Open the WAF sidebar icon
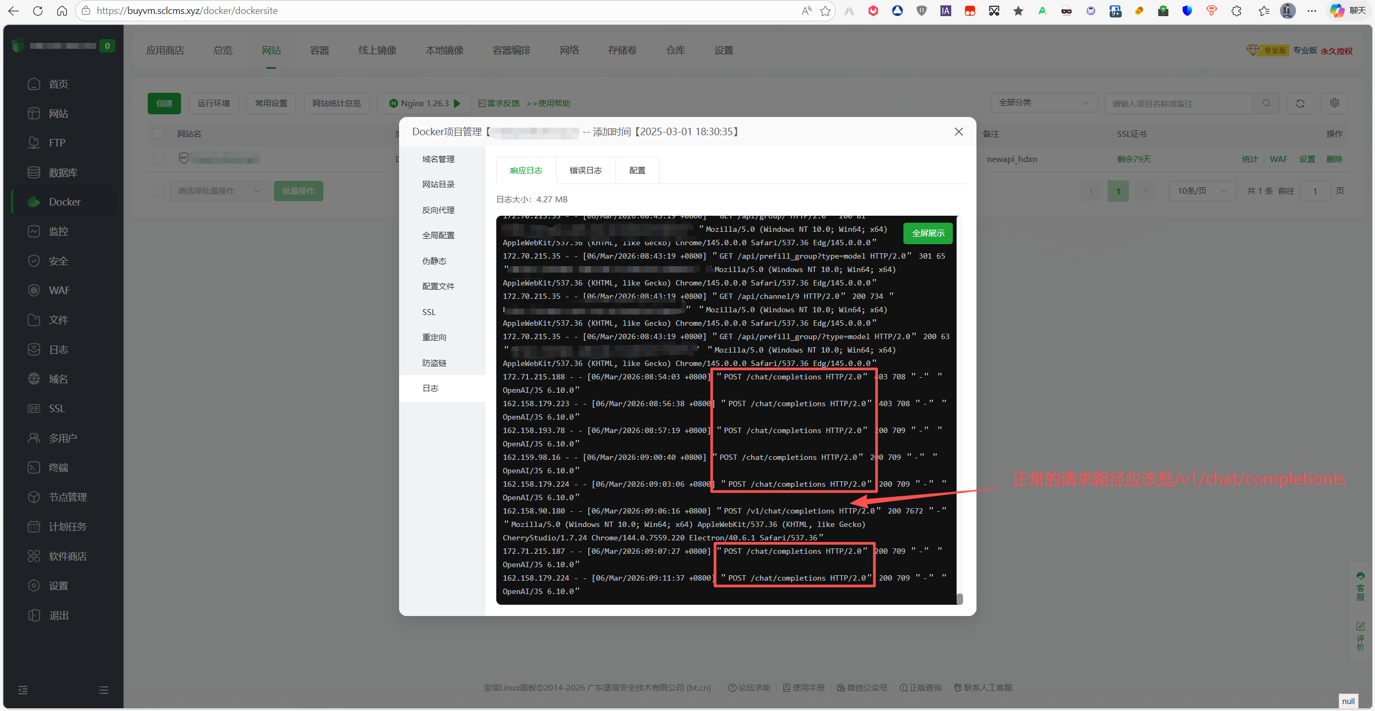1375x711 pixels. 34,290
